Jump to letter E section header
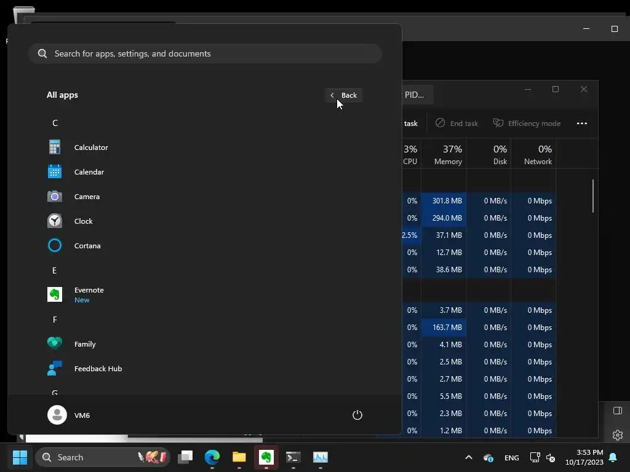630x472 pixels. pyautogui.click(x=54, y=270)
